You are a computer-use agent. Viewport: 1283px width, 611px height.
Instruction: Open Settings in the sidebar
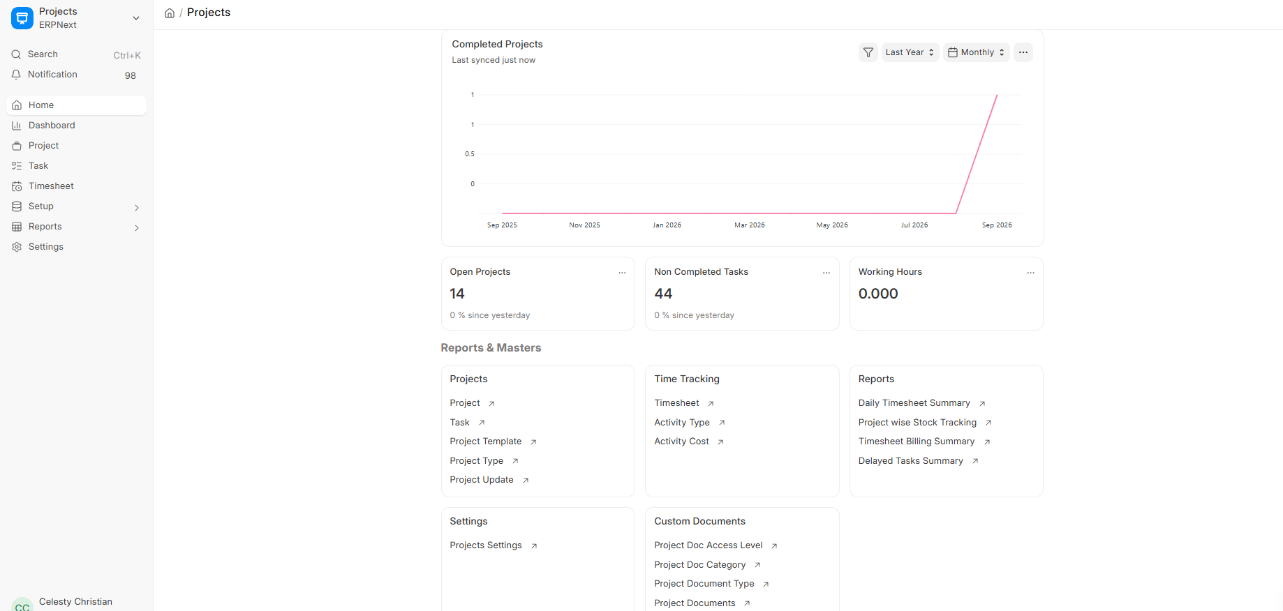[76, 247]
